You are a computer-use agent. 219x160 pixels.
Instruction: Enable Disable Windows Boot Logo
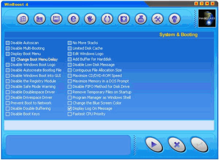click(x=8, y=65)
